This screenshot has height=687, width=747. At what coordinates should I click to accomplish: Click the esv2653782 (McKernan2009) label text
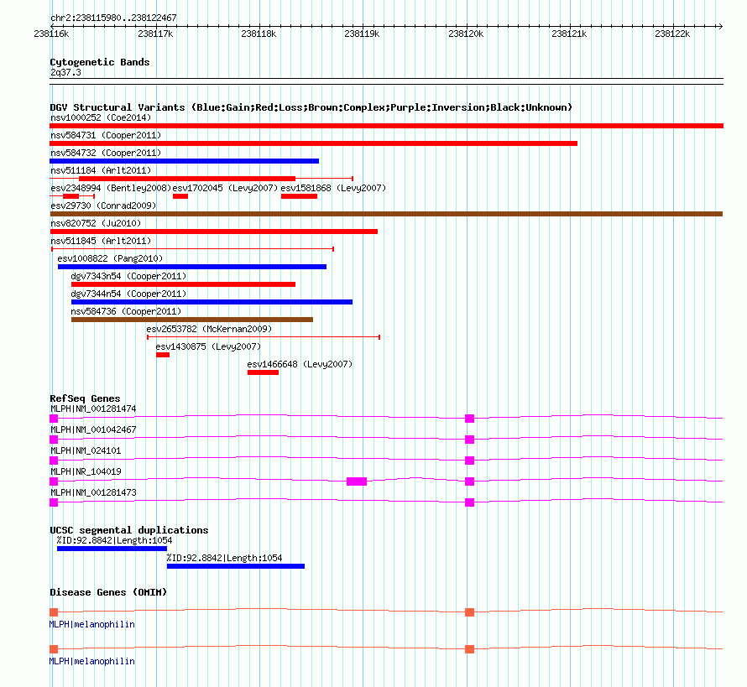209,329
